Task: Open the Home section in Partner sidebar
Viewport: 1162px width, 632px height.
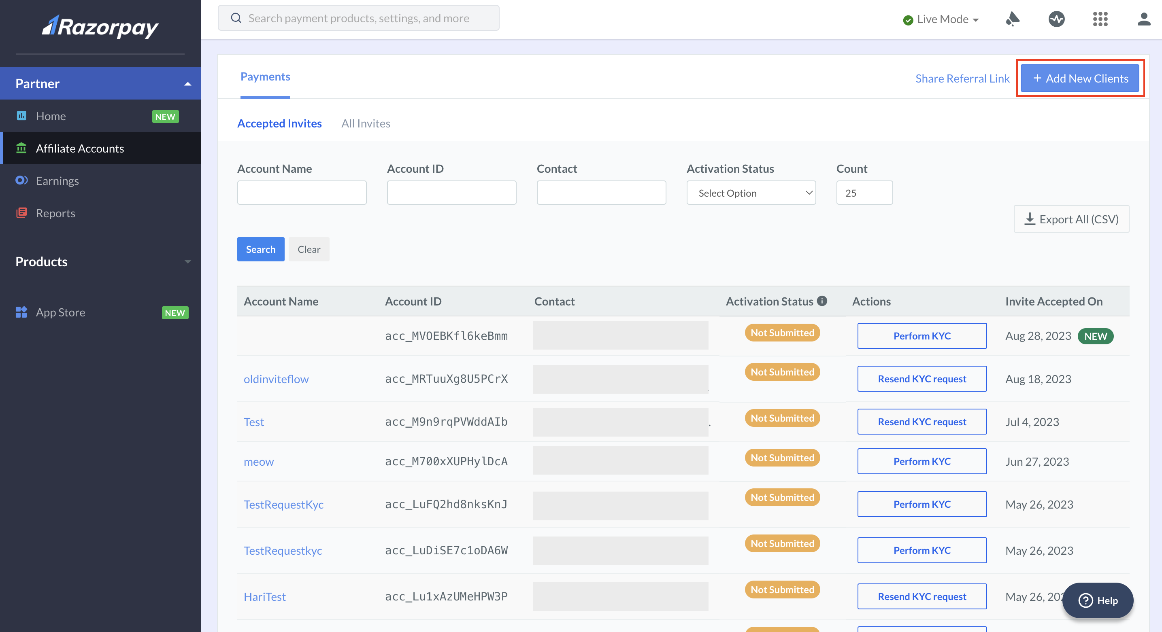Action: [51, 115]
